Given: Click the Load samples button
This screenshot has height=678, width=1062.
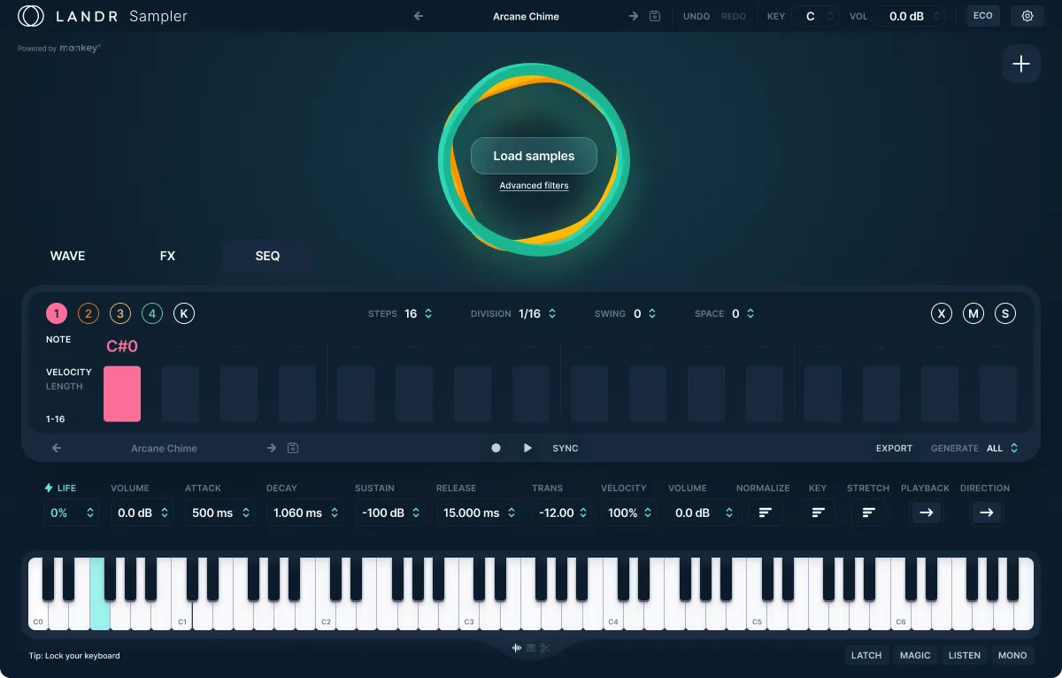Looking at the screenshot, I should point(534,155).
